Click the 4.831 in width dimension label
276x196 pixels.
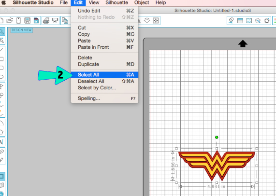click(x=217, y=186)
